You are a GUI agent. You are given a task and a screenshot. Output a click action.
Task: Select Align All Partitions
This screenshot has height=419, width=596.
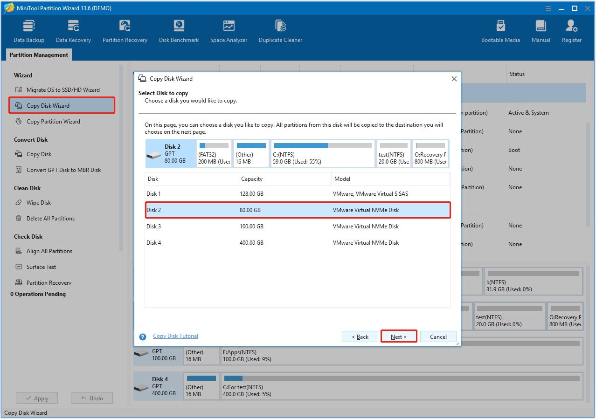click(49, 251)
